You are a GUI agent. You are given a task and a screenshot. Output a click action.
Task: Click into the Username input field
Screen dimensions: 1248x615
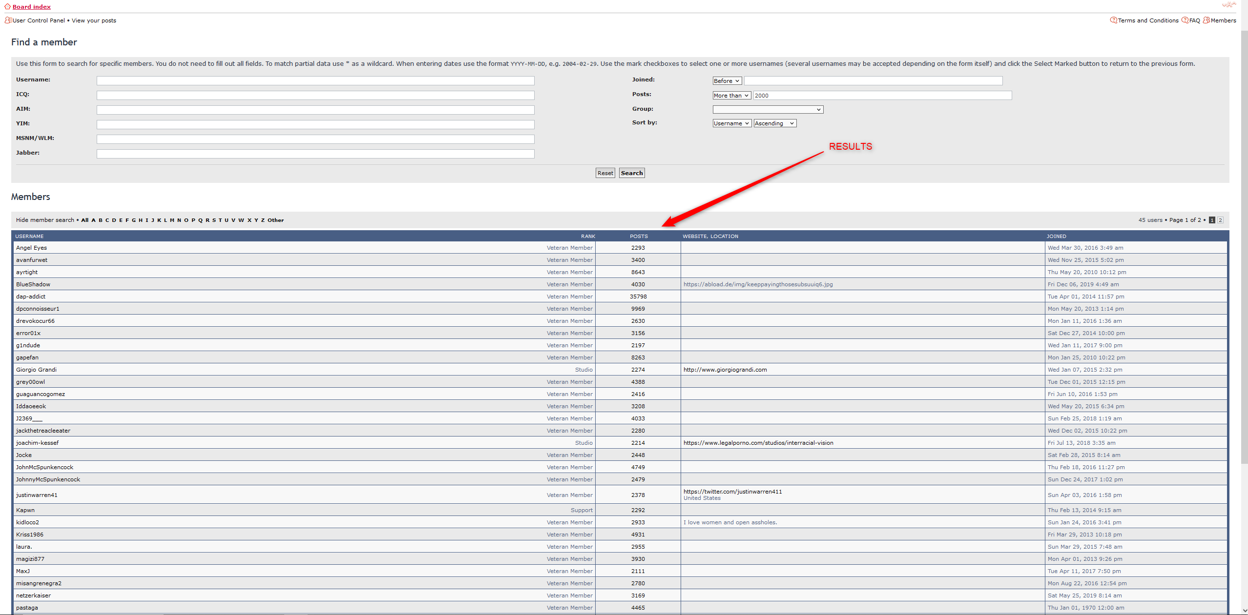[x=315, y=80]
